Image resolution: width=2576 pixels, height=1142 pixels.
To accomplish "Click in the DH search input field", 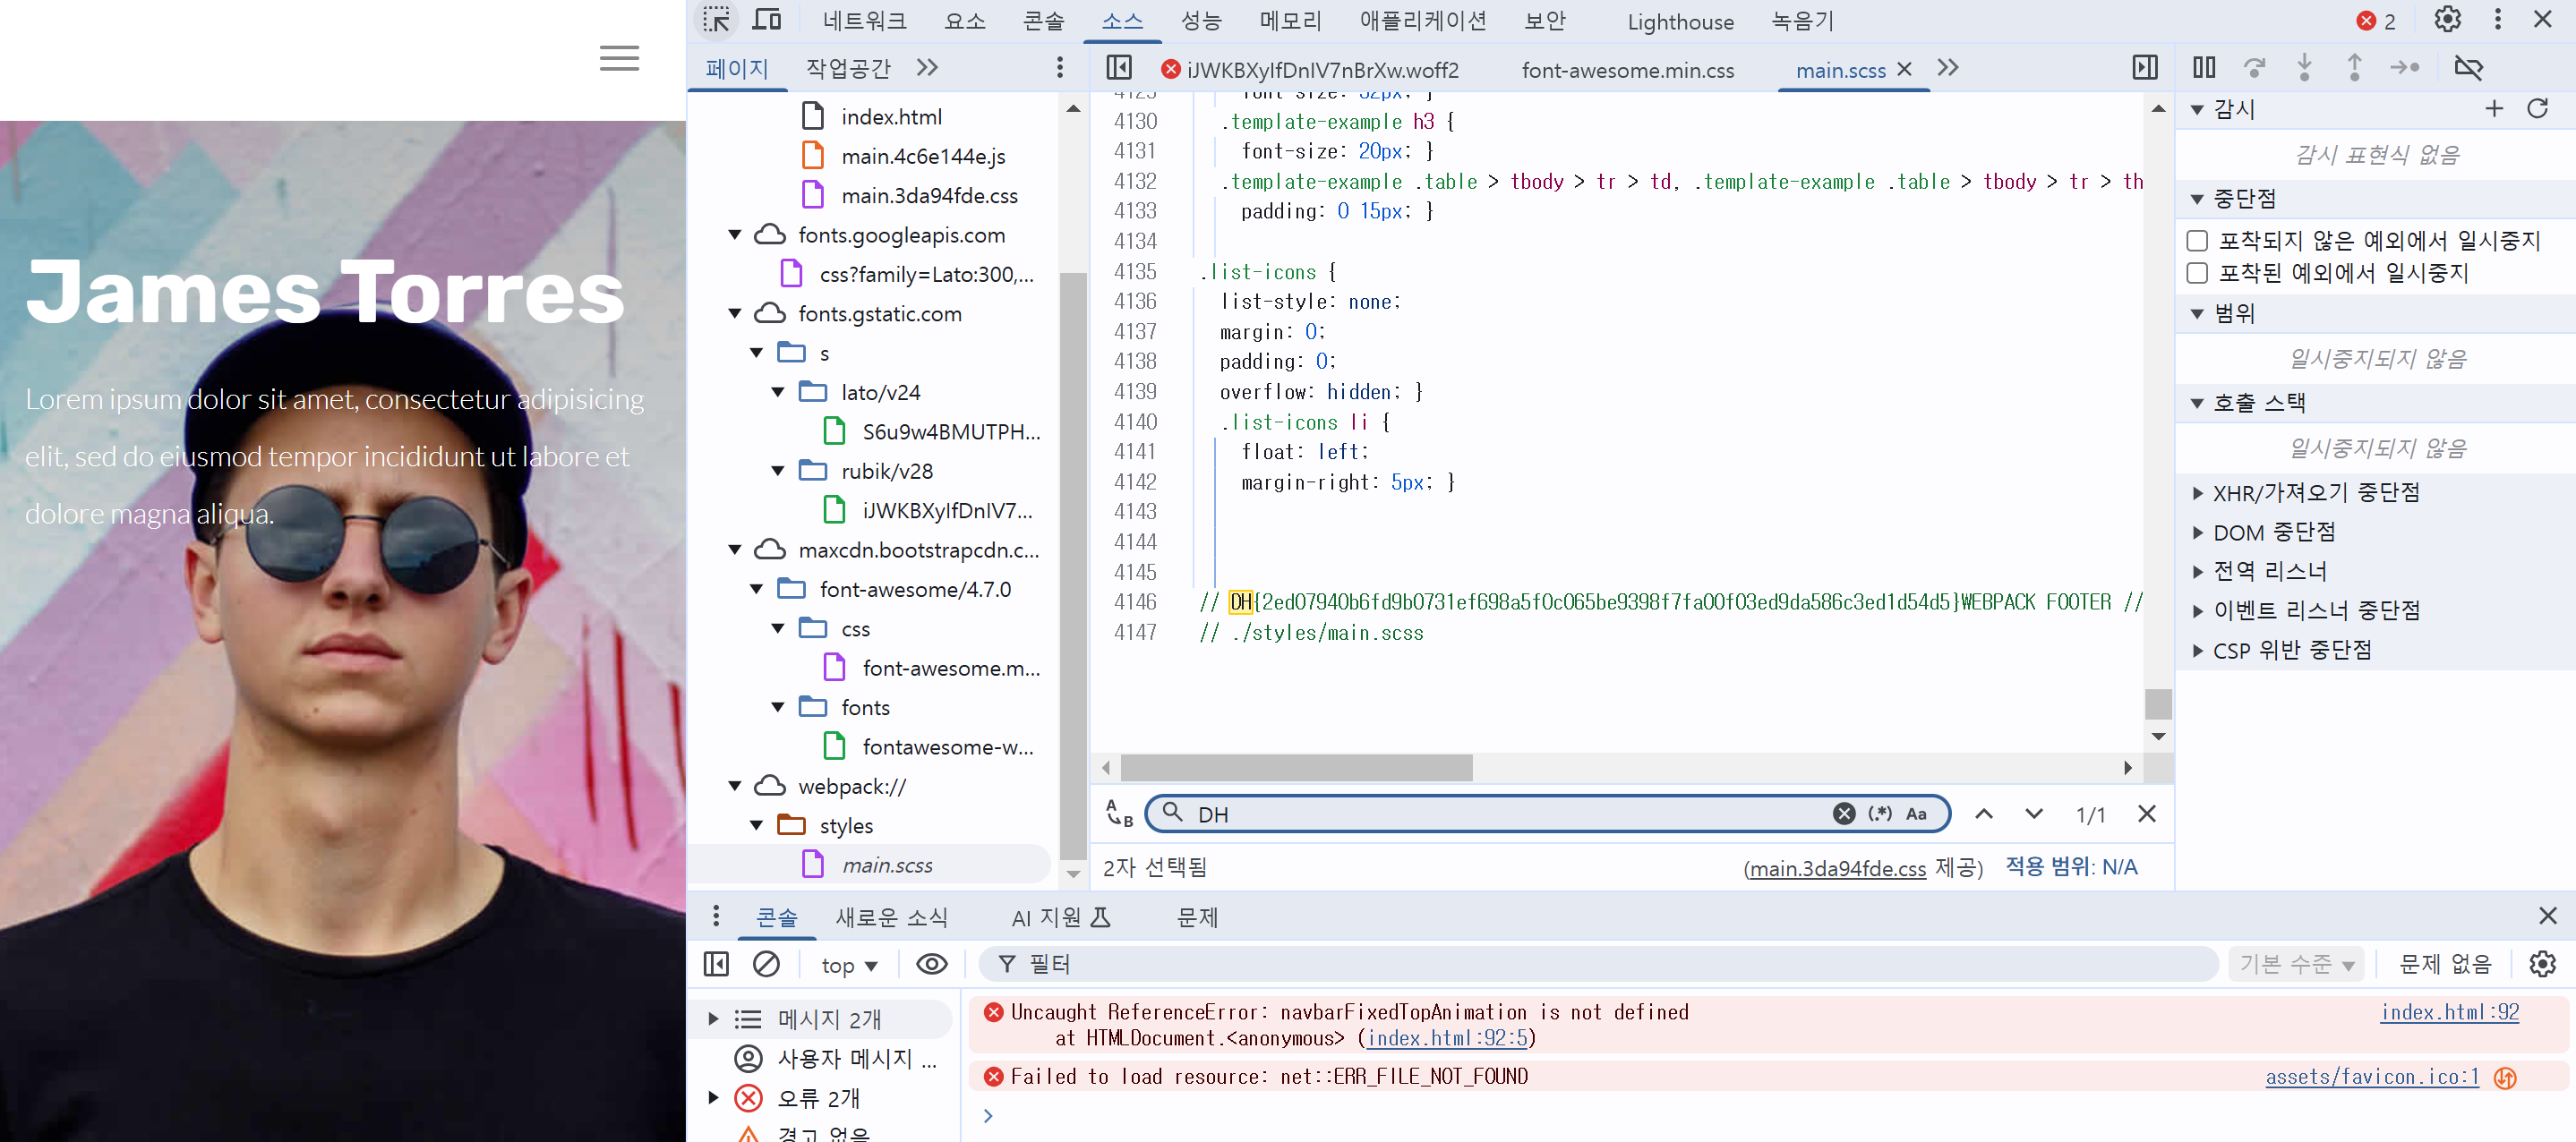I will [1500, 814].
